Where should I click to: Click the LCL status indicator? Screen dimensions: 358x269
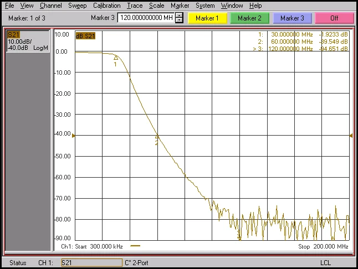325,263
